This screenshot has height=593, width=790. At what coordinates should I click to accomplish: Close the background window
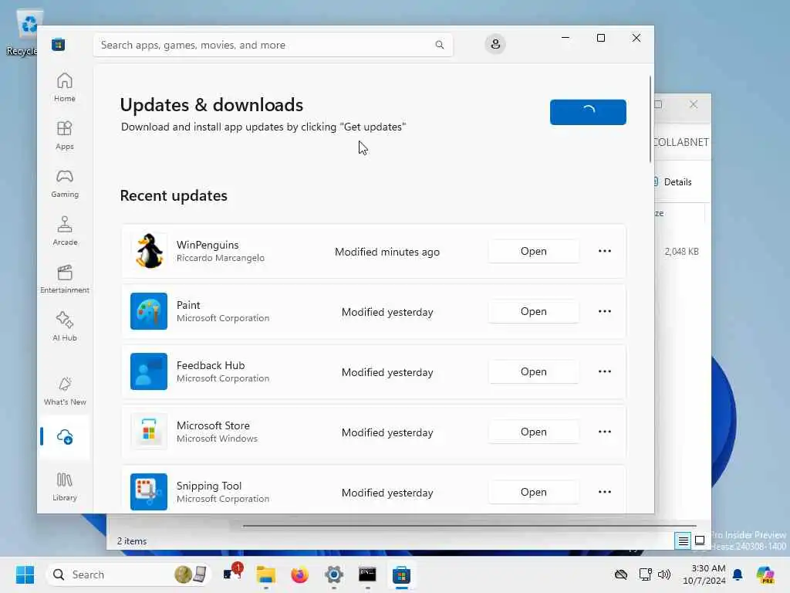click(694, 104)
